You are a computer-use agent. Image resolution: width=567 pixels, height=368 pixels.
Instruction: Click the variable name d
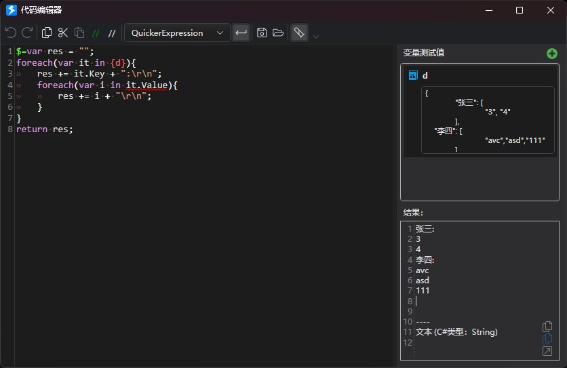coord(425,75)
